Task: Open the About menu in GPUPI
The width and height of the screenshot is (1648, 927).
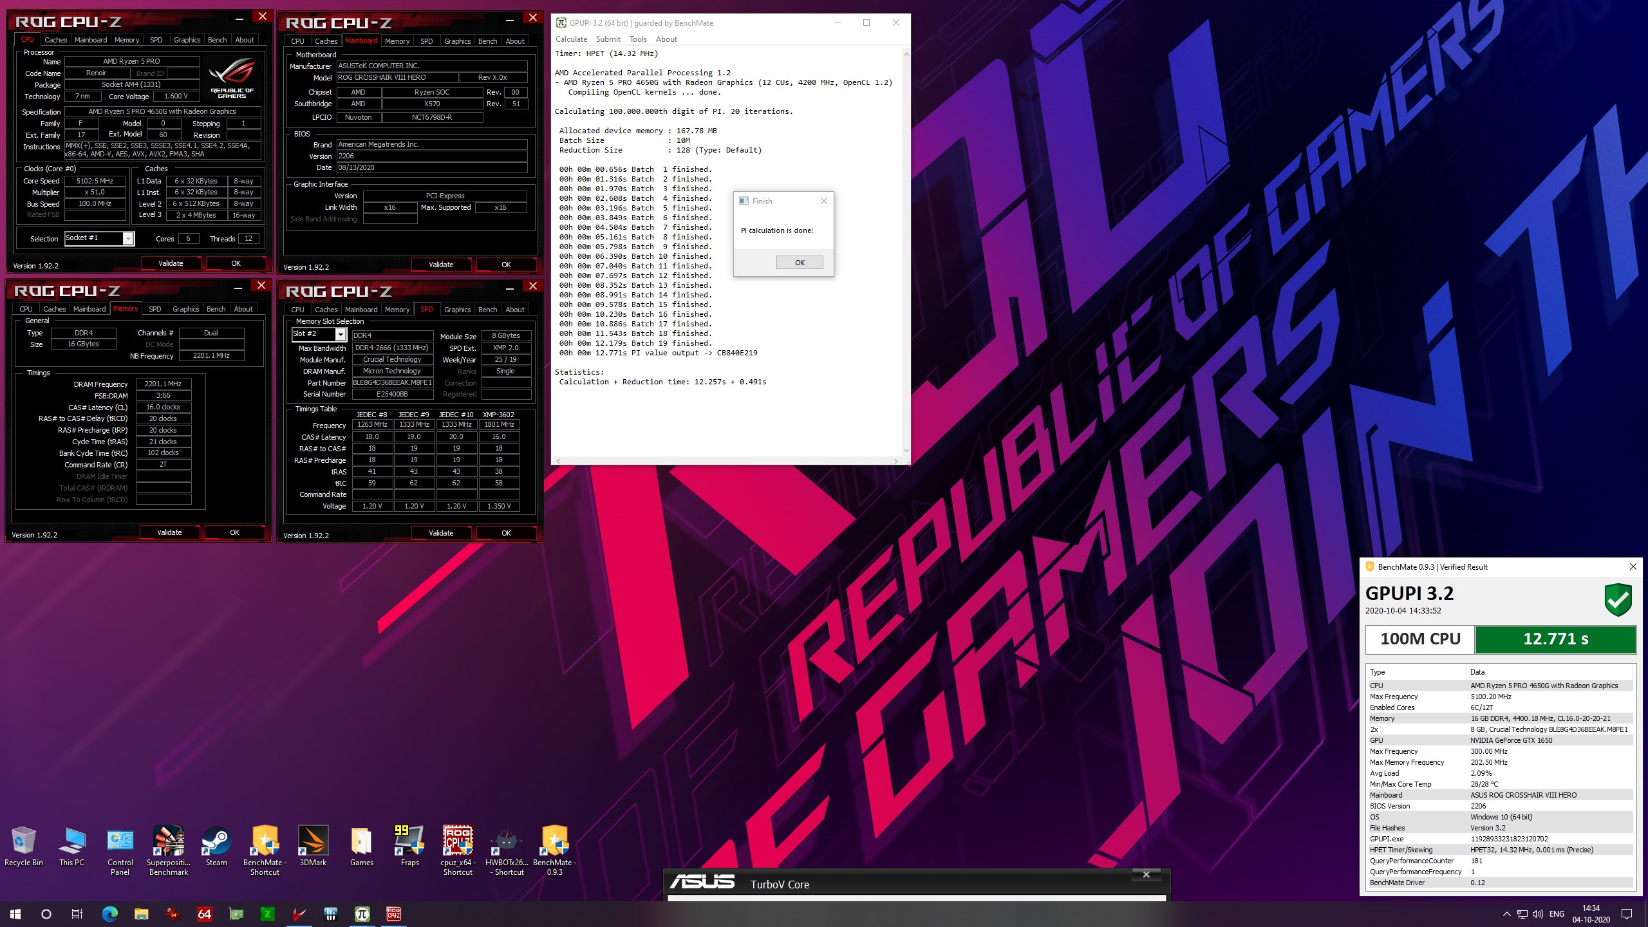Action: [x=666, y=39]
